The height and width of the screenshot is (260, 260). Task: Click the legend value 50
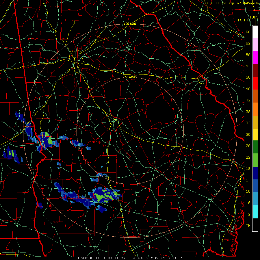(x=248, y=77)
